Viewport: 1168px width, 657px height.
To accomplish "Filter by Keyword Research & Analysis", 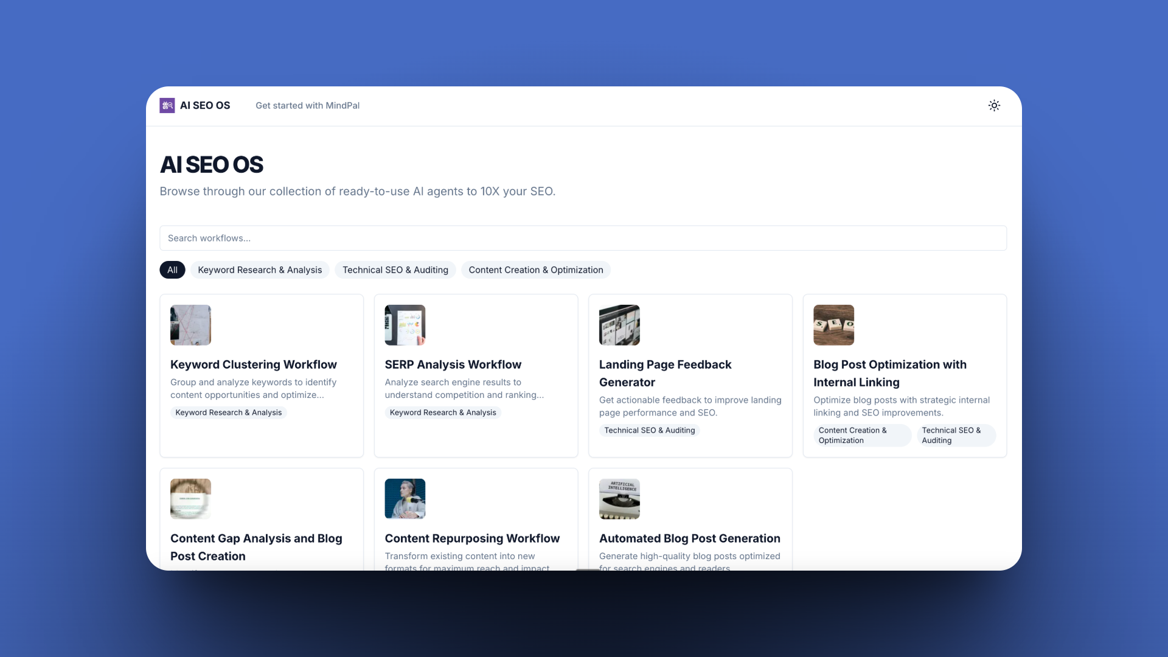I will (260, 270).
